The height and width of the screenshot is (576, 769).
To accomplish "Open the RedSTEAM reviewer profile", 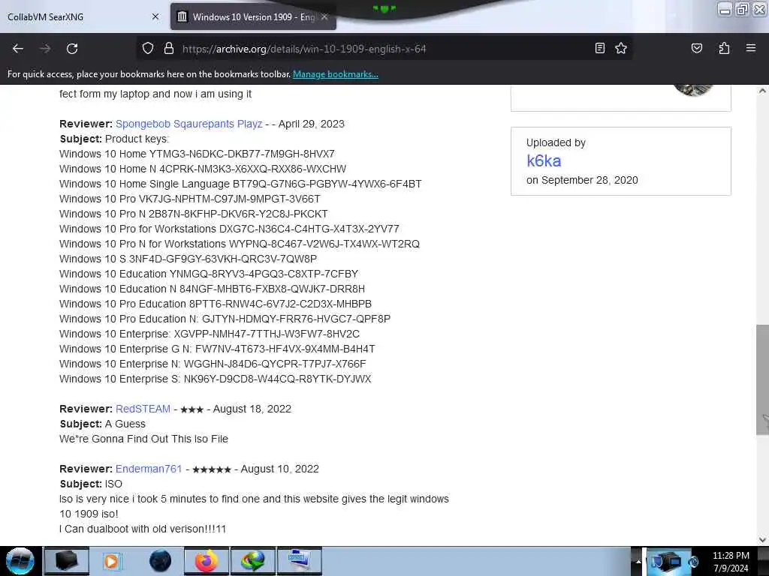I will tap(143, 409).
